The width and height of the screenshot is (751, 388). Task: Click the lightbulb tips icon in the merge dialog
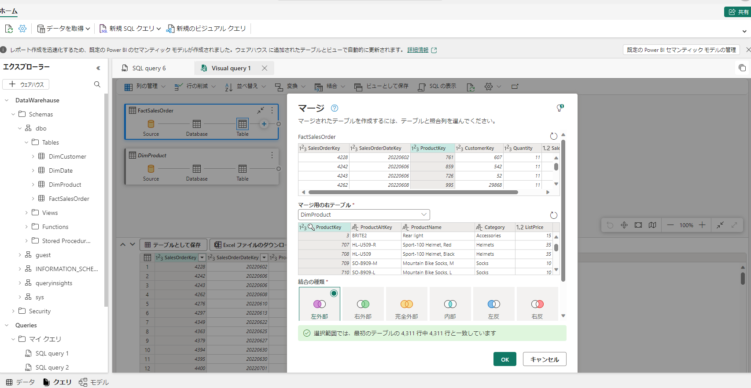pos(560,108)
